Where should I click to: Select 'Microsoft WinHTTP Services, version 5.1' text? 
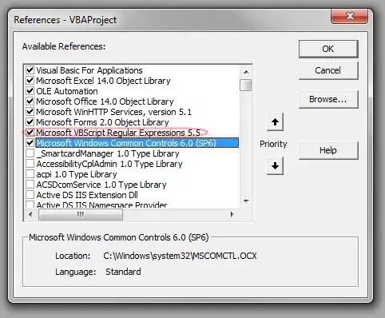tap(113, 112)
